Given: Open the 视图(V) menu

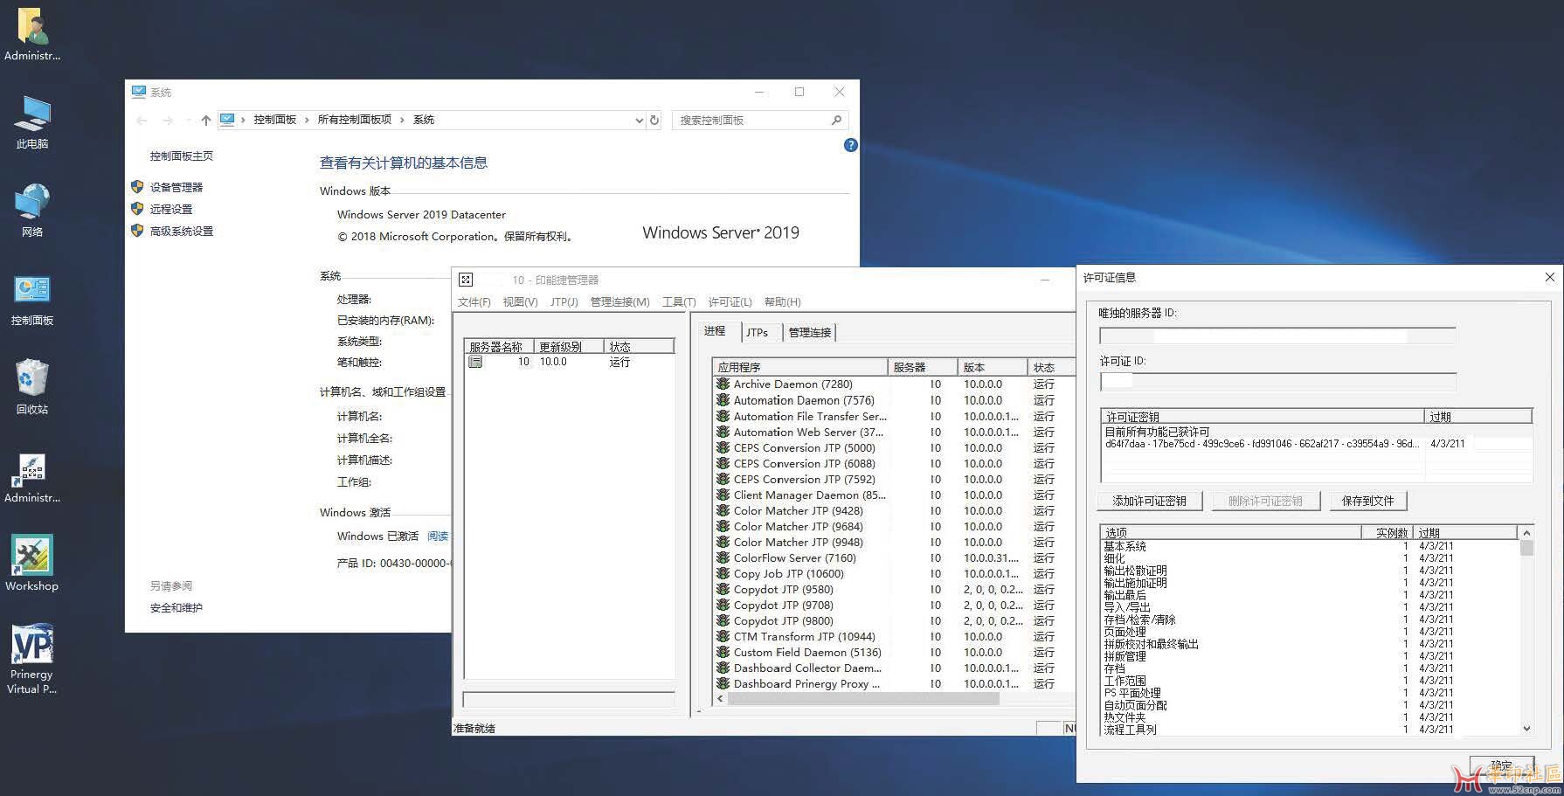Looking at the screenshot, I should coord(520,302).
